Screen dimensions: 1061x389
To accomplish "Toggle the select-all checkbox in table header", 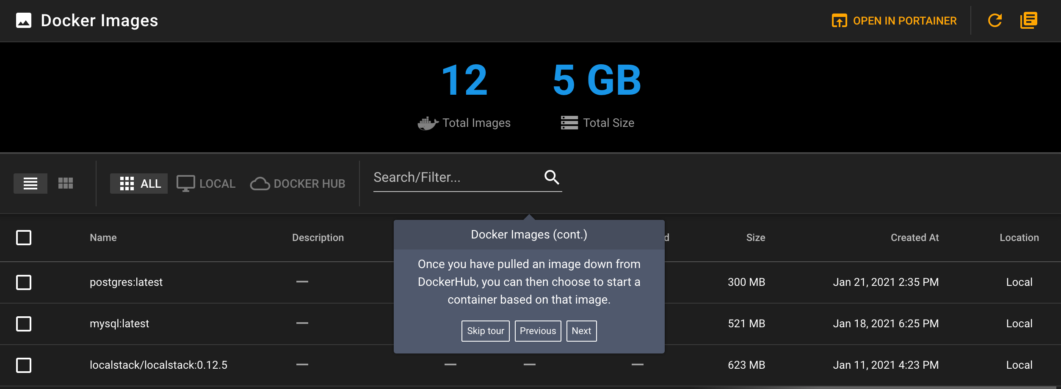I will [24, 238].
